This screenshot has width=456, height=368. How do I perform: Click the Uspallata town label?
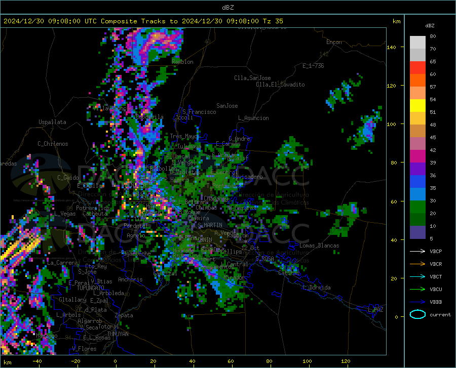pyautogui.click(x=52, y=122)
